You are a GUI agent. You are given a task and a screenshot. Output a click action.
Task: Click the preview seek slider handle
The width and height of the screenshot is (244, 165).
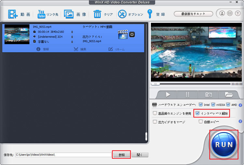pyautogui.click(x=156, y=84)
